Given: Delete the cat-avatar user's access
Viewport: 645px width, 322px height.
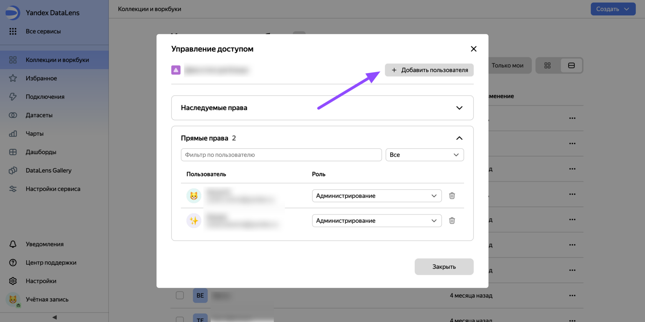Looking at the screenshot, I should [x=452, y=196].
